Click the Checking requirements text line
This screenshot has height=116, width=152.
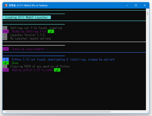(30, 49)
